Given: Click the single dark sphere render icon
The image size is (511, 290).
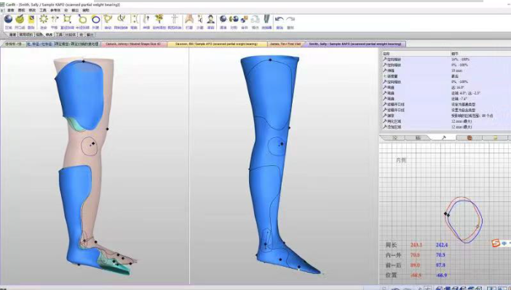Looking at the screenshot, I should click(223, 20).
